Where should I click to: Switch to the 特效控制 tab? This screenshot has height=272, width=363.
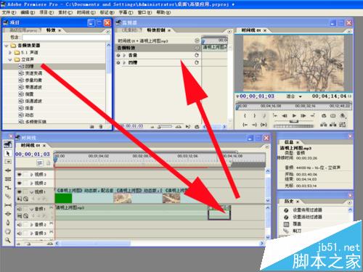click(156, 30)
